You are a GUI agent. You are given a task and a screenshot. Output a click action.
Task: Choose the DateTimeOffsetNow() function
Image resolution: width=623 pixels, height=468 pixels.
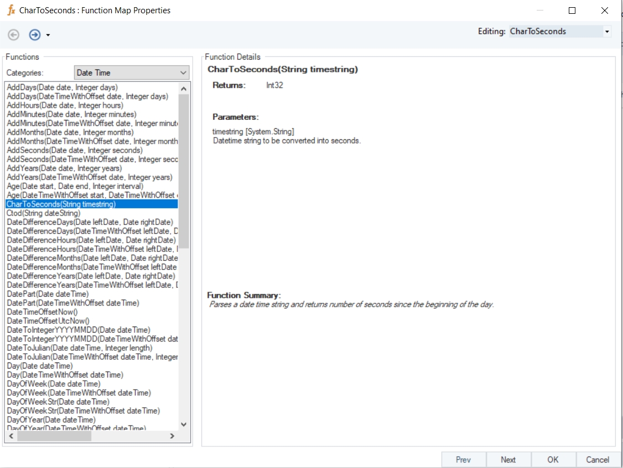[x=42, y=312]
